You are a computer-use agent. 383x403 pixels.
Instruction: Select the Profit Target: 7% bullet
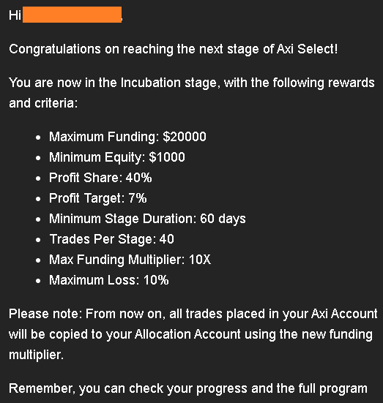pyautogui.click(x=98, y=198)
